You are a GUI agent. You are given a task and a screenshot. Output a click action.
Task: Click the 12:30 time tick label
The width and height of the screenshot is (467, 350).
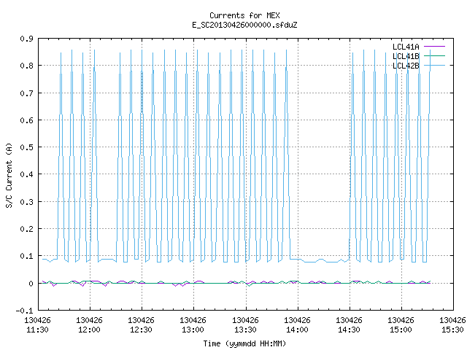(141, 330)
